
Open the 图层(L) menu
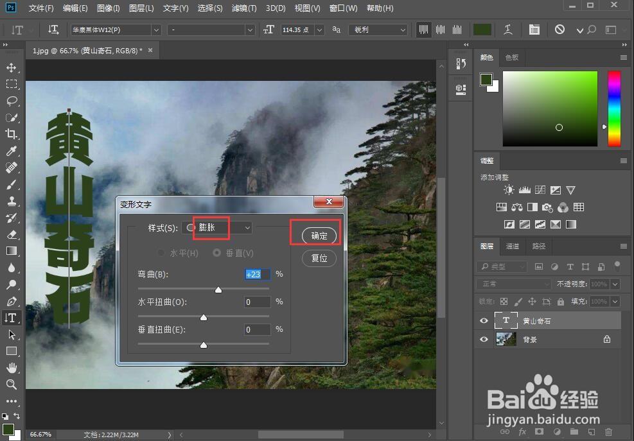tap(141, 8)
